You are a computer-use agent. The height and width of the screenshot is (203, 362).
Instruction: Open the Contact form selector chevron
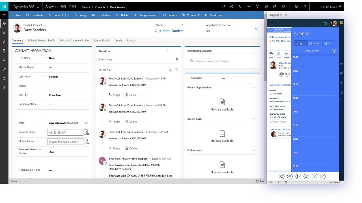point(45,25)
